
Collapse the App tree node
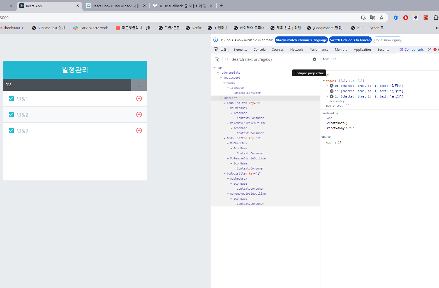click(214, 68)
